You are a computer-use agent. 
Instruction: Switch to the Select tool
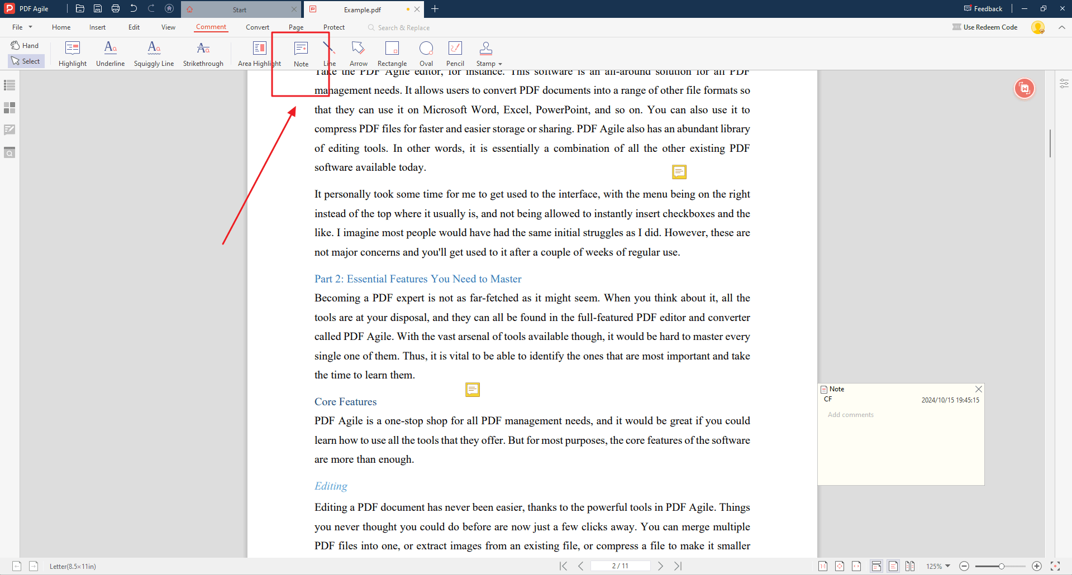click(x=26, y=61)
